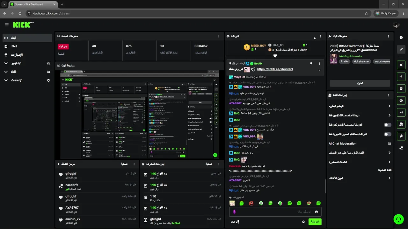Select البث in the left sidebar
Viewport: 408px width, 229px height.
click(27, 38)
